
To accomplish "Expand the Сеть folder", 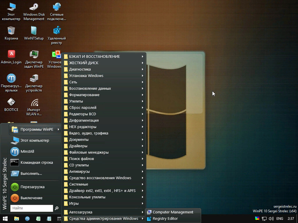I will 104,82.
